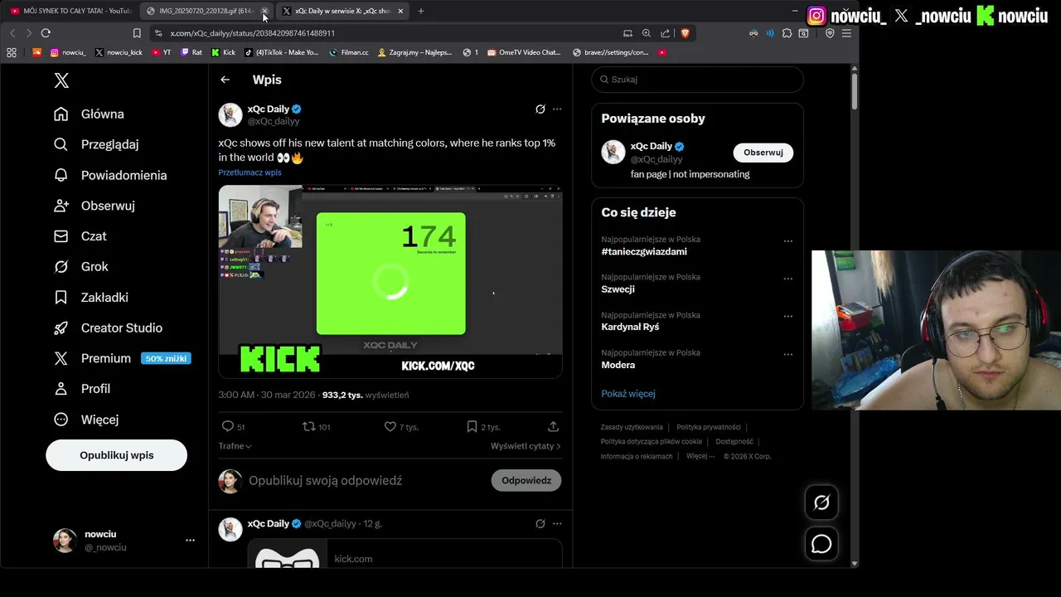Click Obserwuj button for xQc Daily
Viewport: 1061px width, 597px height.
coord(763,153)
